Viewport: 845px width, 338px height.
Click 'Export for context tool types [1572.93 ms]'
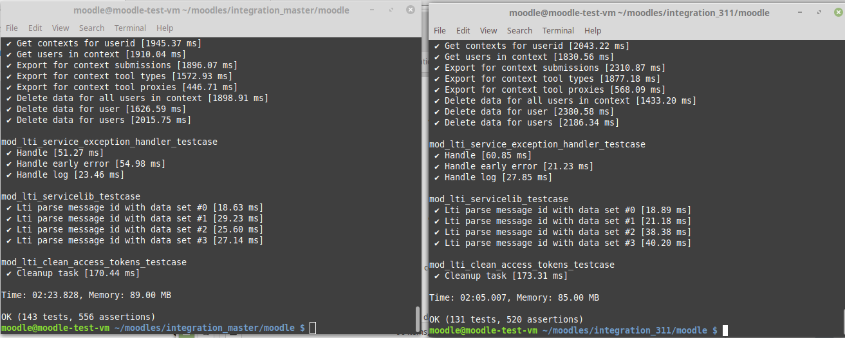tap(119, 76)
